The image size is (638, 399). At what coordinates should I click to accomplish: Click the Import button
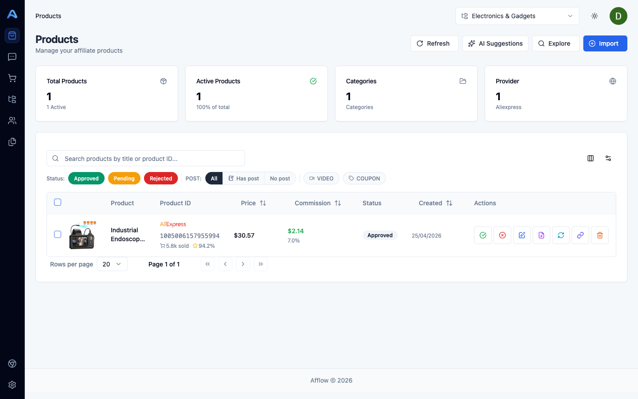605,43
